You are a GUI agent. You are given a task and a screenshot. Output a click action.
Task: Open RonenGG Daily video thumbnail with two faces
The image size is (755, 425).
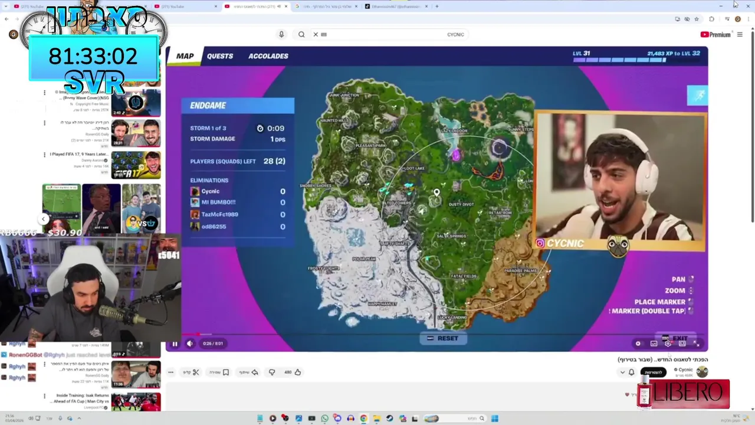pyautogui.click(x=136, y=133)
